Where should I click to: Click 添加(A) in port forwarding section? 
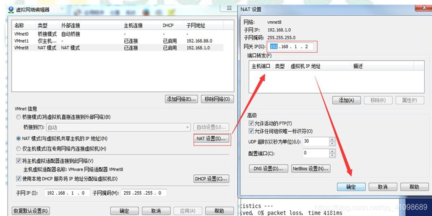pos(346,100)
